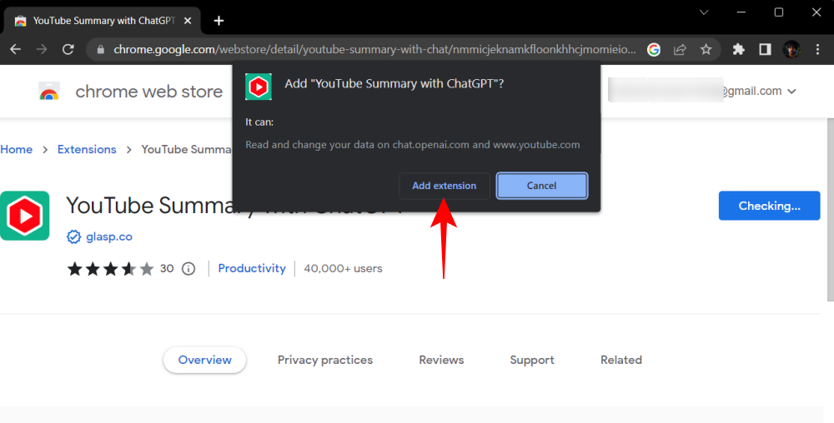
Task: Open the Chrome three-dot menu
Action: [x=818, y=49]
